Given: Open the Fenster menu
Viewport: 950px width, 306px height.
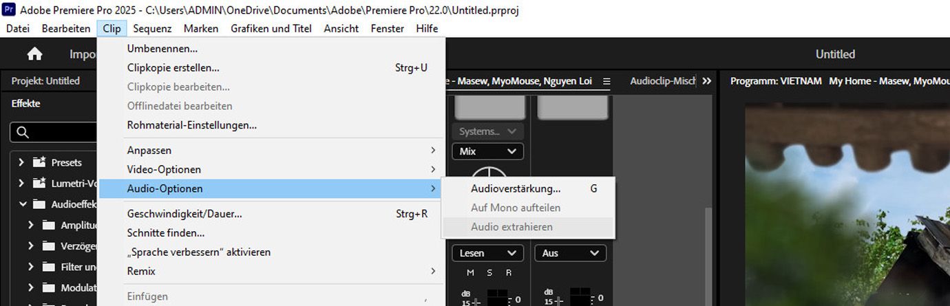Looking at the screenshot, I should [x=388, y=28].
